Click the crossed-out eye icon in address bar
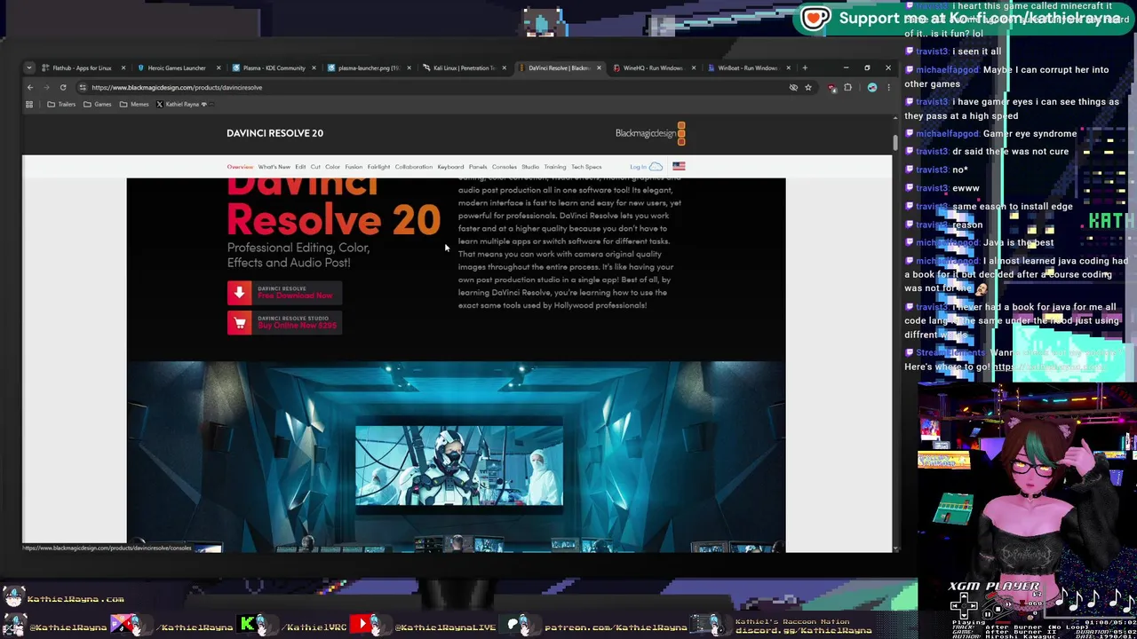 point(793,87)
